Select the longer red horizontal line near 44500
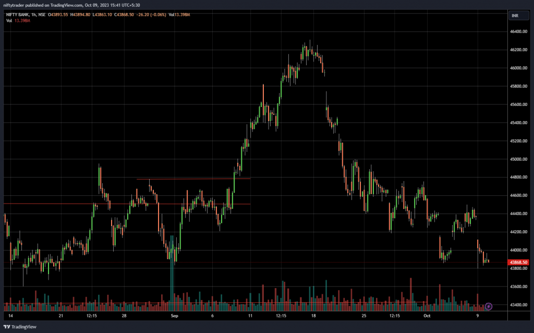The image size is (534, 333). (127, 204)
